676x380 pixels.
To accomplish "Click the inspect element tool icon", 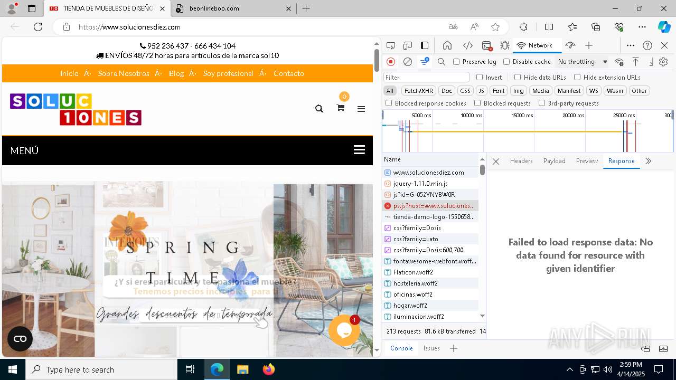I will click(391, 45).
